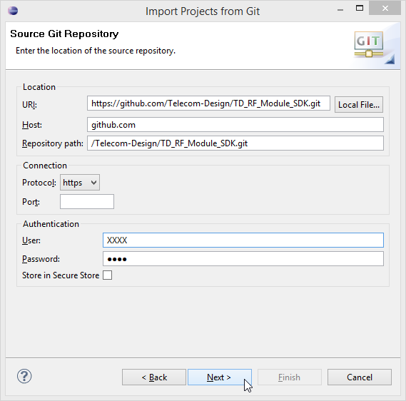Enable Store in Secure Store checkbox
The width and height of the screenshot is (406, 401).
click(107, 275)
